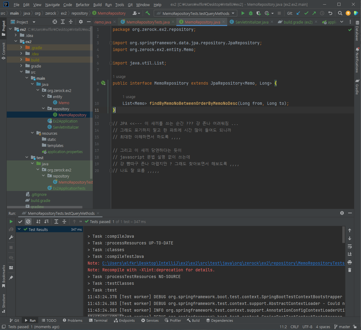Change UTF-8 file encoding in status bar

pyautogui.click(x=307, y=327)
